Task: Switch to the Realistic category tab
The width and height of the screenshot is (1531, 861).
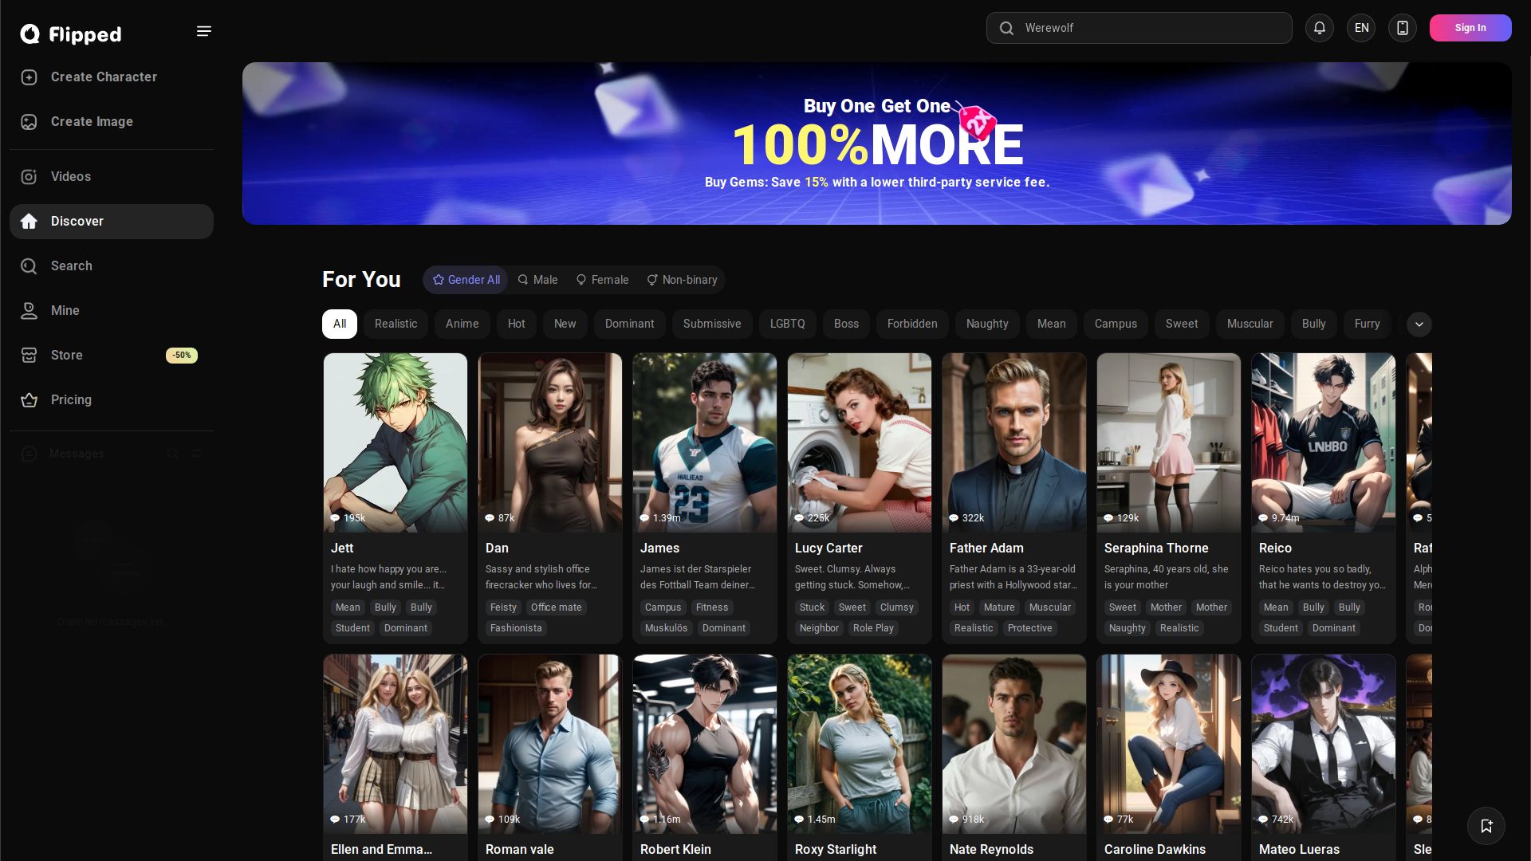Action: 396,324
